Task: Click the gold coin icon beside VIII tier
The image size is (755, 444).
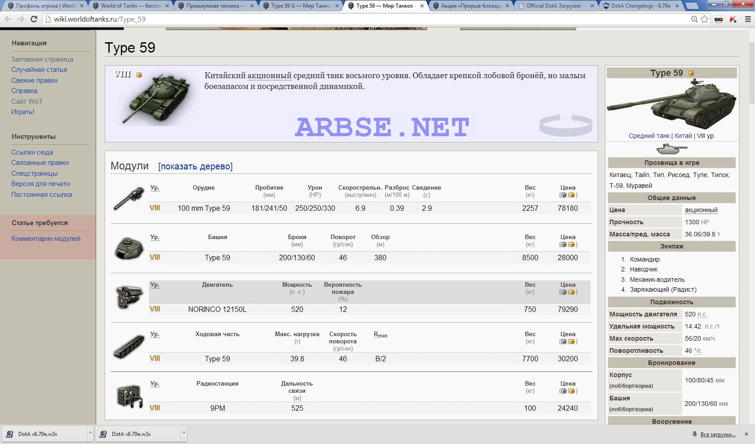Action: [139, 75]
